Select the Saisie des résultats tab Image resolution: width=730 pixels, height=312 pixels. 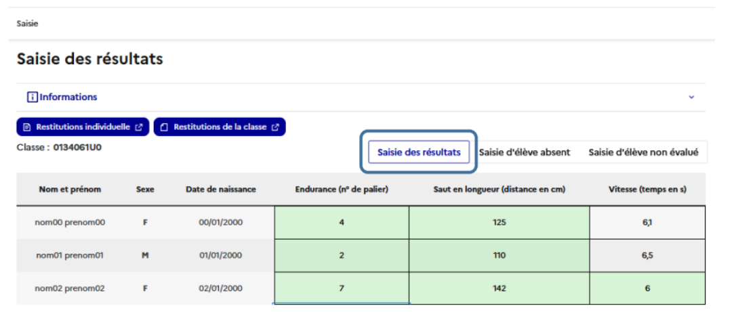(x=418, y=152)
